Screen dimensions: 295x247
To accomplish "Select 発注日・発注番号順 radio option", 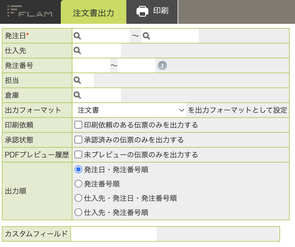I will [x=78, y=169].
